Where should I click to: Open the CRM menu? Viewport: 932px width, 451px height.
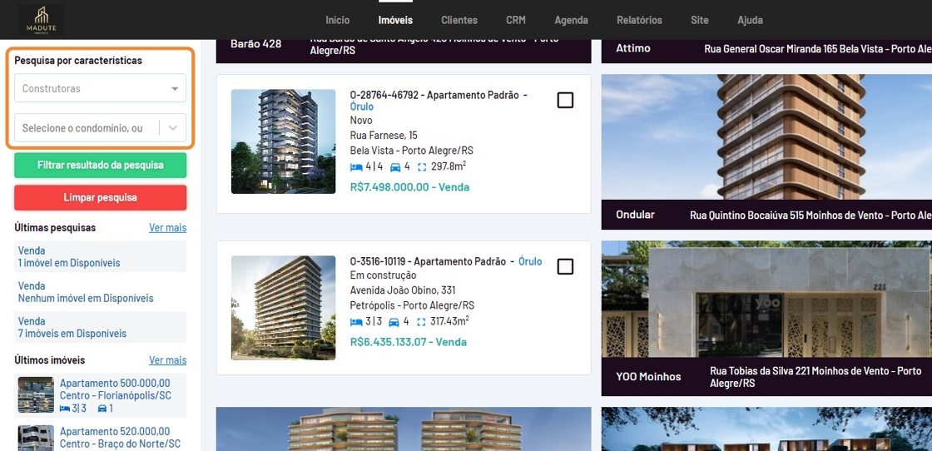point(515,20)
